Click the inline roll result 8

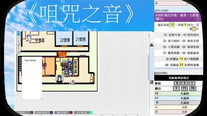point(185,24)
